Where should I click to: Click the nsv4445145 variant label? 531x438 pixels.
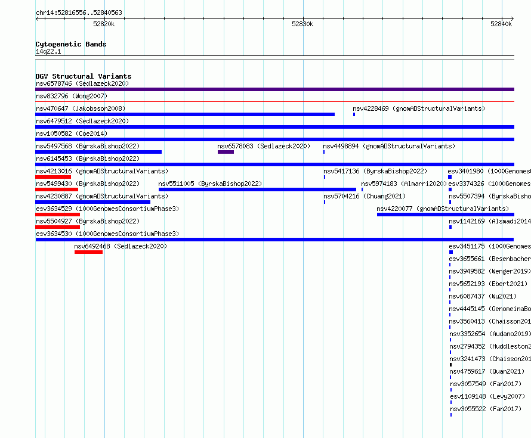coord(490,309)
